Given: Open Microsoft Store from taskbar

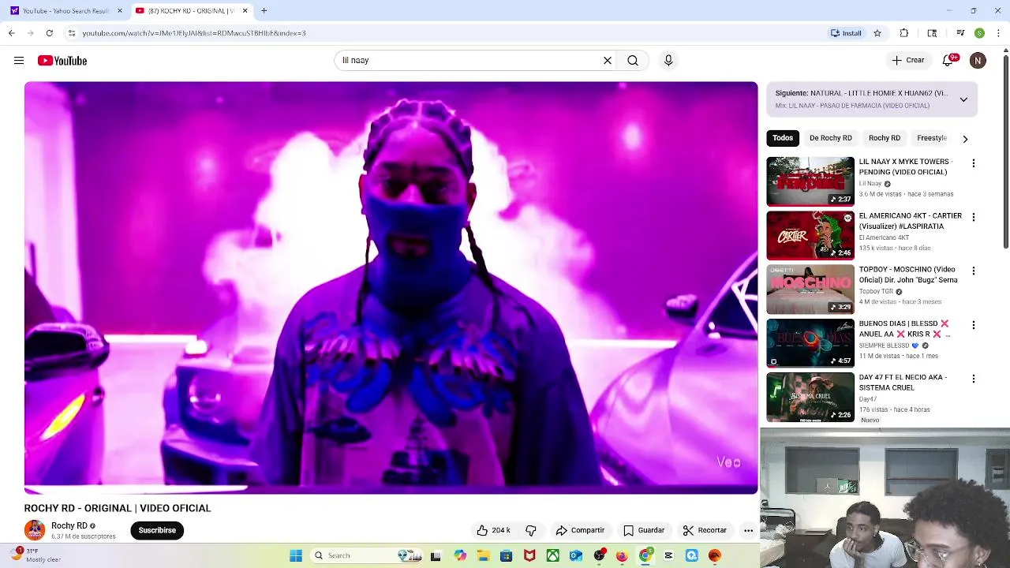Looking at the screenshot, I should [506, 555].
